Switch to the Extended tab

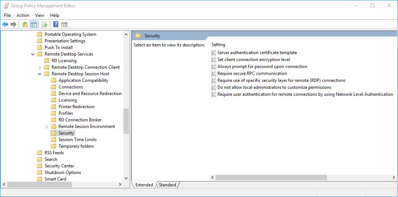tap(144, 185)
